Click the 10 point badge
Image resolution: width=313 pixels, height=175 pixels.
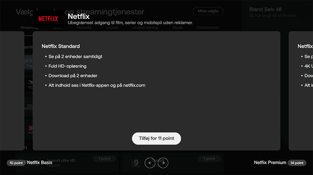click(16, 163)
